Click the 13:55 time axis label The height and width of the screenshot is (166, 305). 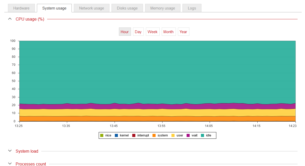tap(161, 126)
